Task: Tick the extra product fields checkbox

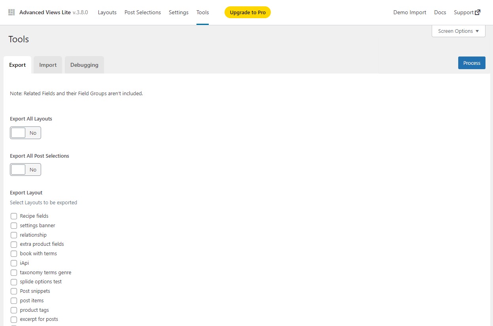Action: [x=14, y=244]
